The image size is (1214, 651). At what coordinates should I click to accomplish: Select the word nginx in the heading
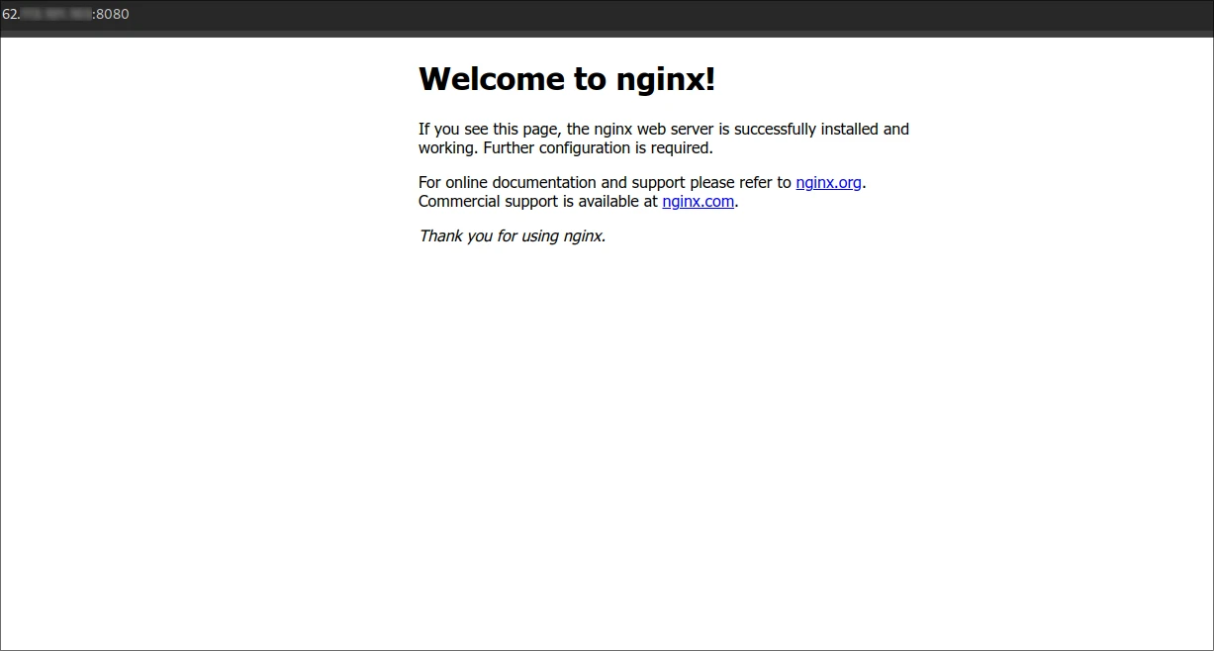click(x=661, y=79)
